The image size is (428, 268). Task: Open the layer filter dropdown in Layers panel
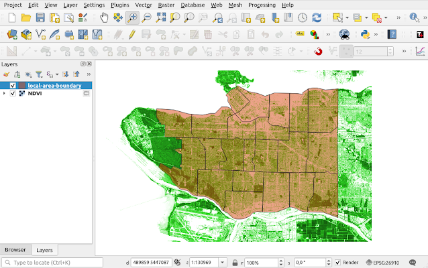(x=40, y=74)
